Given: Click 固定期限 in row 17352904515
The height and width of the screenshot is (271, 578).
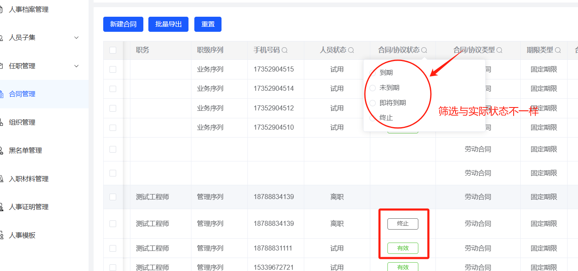Looking at the screenshot, I should (544, 69).
